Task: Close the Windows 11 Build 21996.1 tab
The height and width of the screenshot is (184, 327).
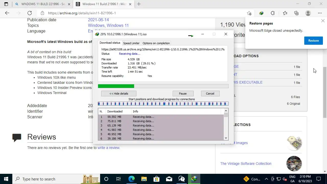Action: pyautogui.click(x=130, y=4)
